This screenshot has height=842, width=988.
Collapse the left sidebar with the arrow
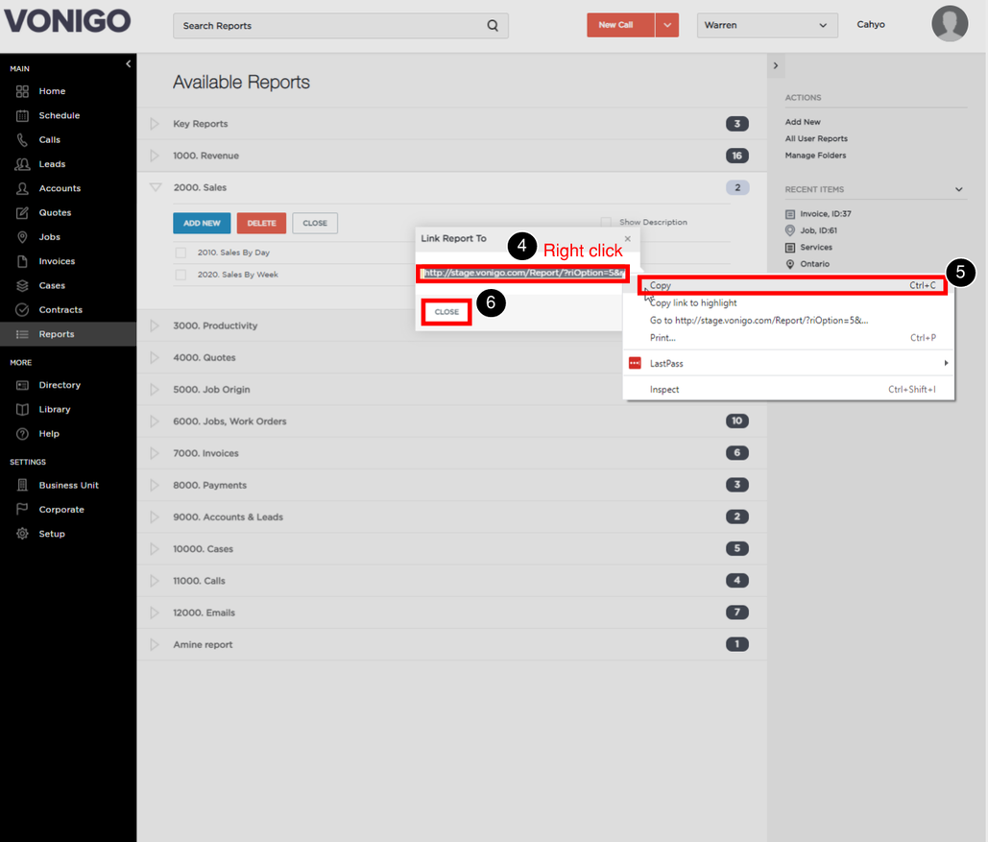[129, 63]
